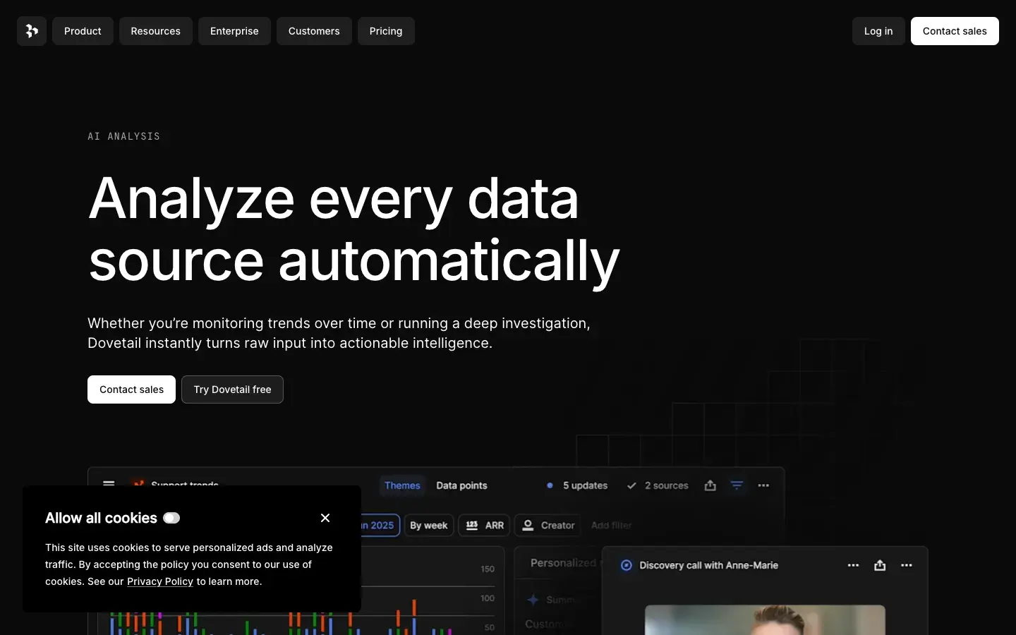Open the Privacy Policy link

pyautogui.click(x=159, y=581)
